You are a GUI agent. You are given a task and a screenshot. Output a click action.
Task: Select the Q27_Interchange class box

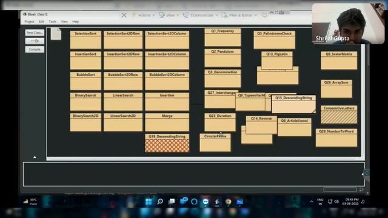219,99
